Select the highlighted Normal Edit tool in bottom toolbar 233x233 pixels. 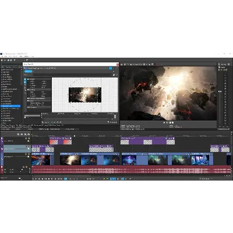point(66,179)
